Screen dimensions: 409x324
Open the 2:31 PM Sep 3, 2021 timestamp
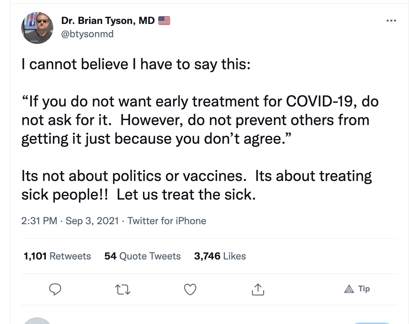(x=70, y=221)
